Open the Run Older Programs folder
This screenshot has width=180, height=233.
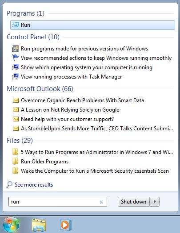coord(44,162)
